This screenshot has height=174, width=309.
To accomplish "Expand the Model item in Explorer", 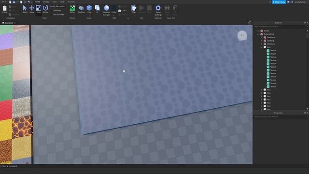I will pyautogui.click(x=258, y=31).
